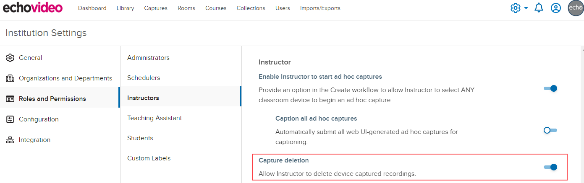Disable Instructor ad hoc captures toggle

tap(550, 88)
